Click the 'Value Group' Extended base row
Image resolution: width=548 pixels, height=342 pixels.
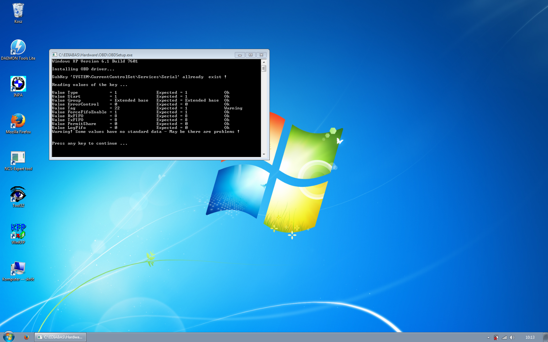(x=141, y=100)
